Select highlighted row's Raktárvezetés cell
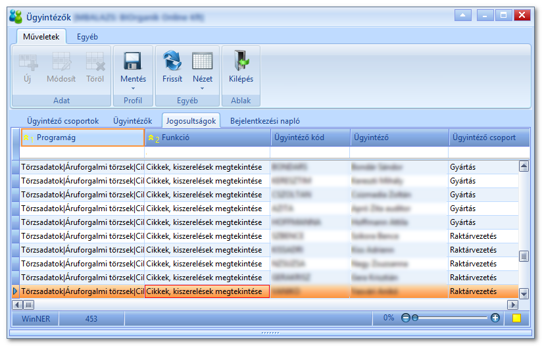 coord(483,291)
